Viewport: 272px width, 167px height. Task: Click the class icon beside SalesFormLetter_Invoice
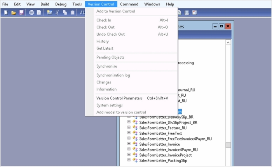(135, 144)
